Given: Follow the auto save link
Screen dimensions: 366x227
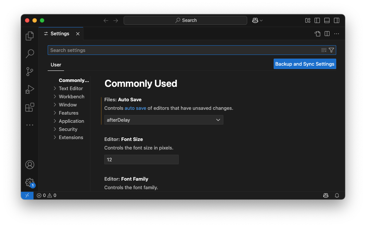Looking at the screenshot, I should pos(135,108).
